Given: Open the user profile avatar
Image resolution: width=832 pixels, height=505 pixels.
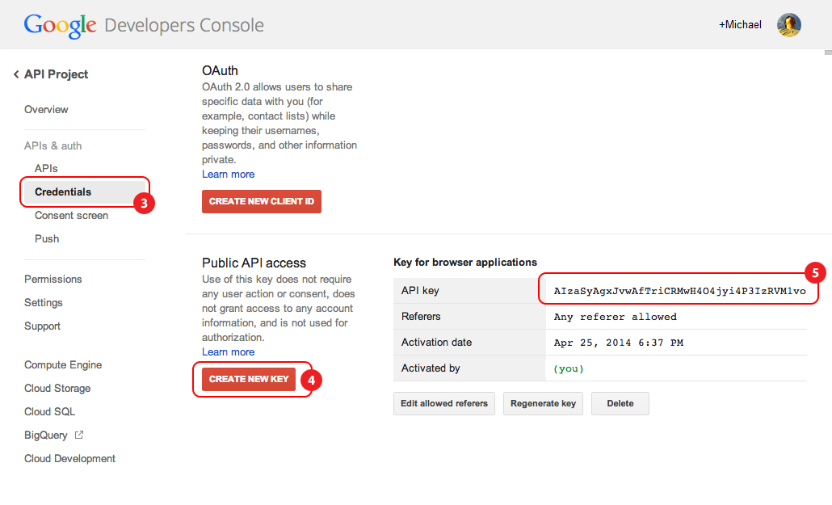Looking at the screenshot, I should (788, 25).
